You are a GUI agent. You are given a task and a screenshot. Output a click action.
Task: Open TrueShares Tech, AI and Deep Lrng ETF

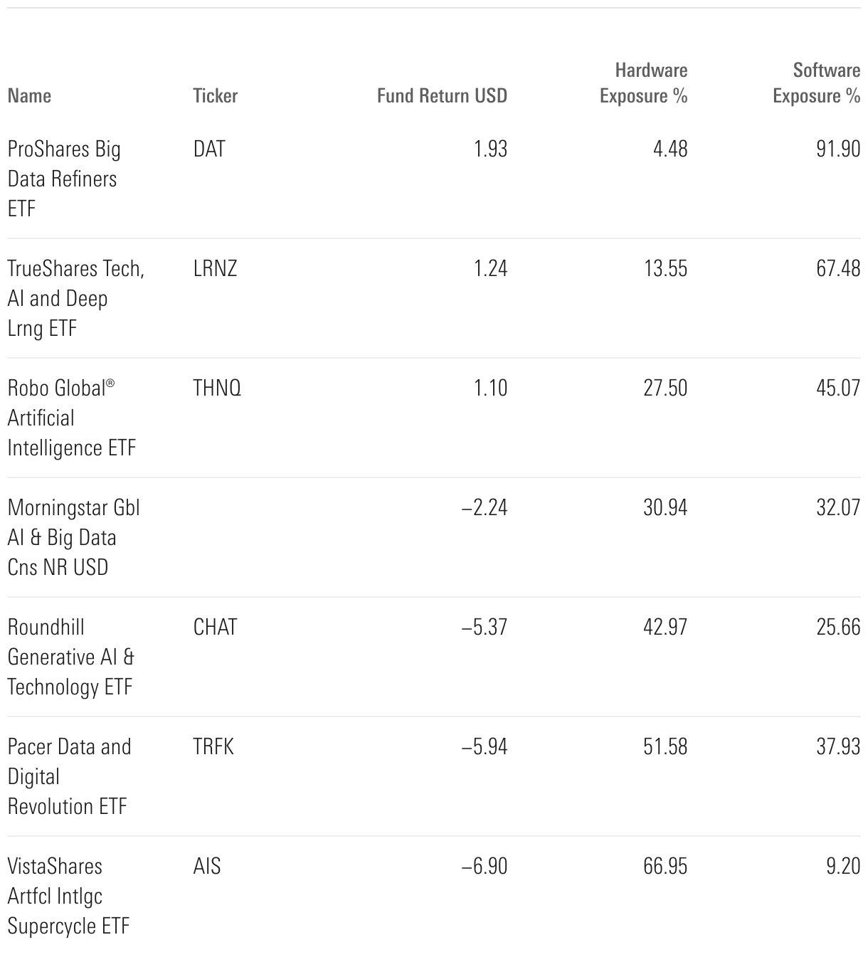coord(75,298)
